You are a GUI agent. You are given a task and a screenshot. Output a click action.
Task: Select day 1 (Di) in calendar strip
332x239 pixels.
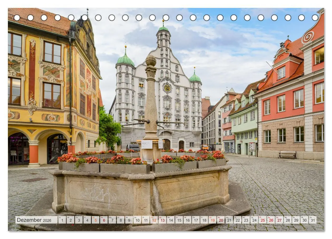pos(62,220)
